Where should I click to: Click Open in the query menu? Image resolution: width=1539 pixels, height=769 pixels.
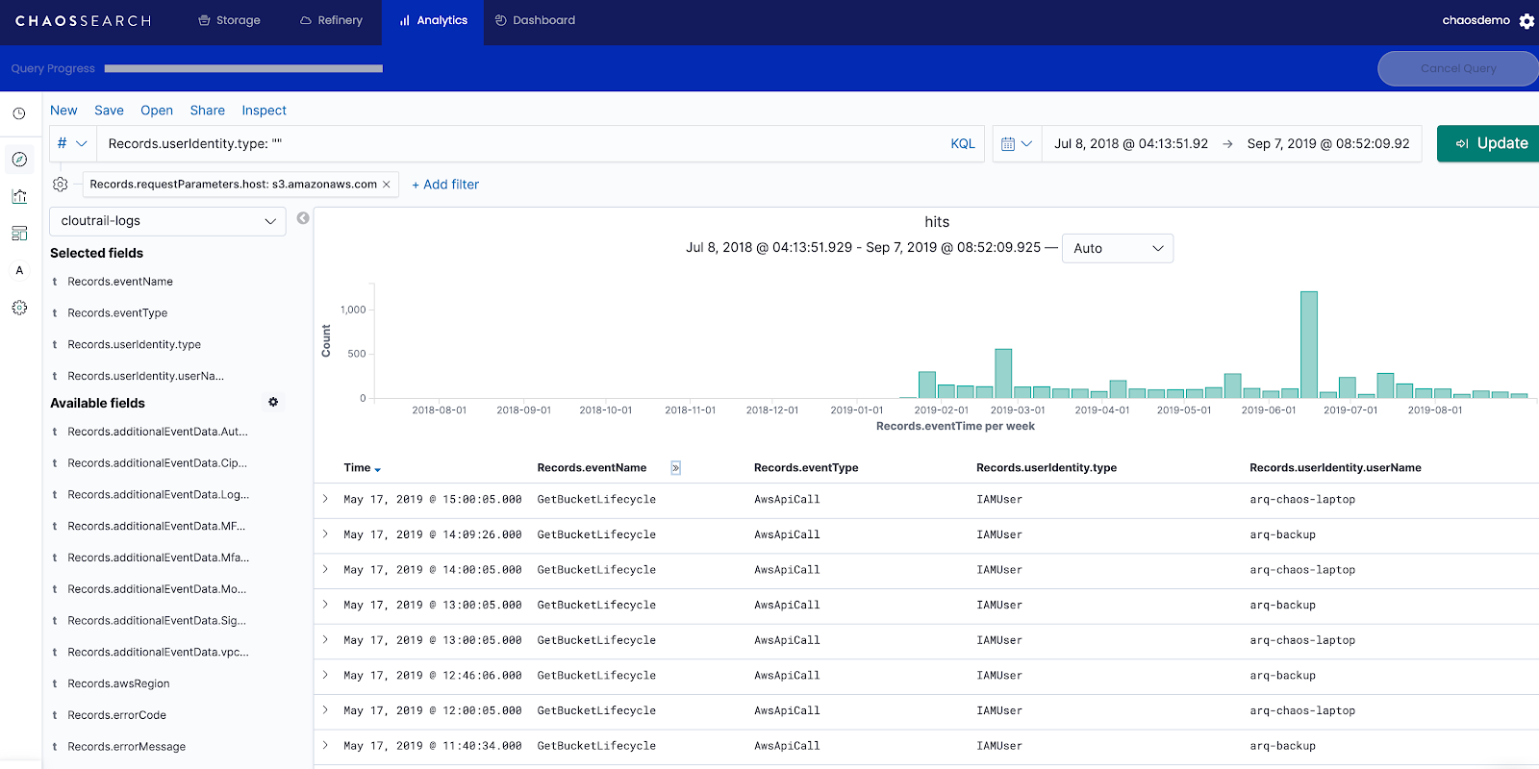157,111
